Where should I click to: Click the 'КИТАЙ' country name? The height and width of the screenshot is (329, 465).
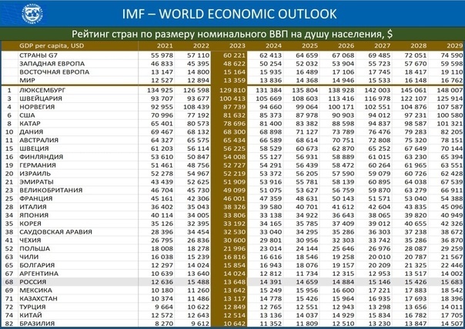[31, 315]
